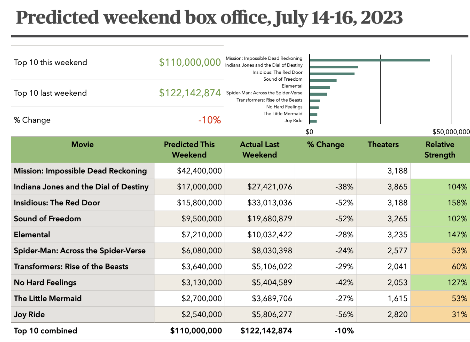Click the Relative Strength column header

(440, 149)
